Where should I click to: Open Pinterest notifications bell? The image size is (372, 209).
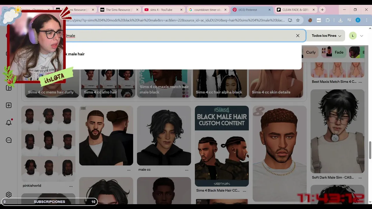[9, 122]
